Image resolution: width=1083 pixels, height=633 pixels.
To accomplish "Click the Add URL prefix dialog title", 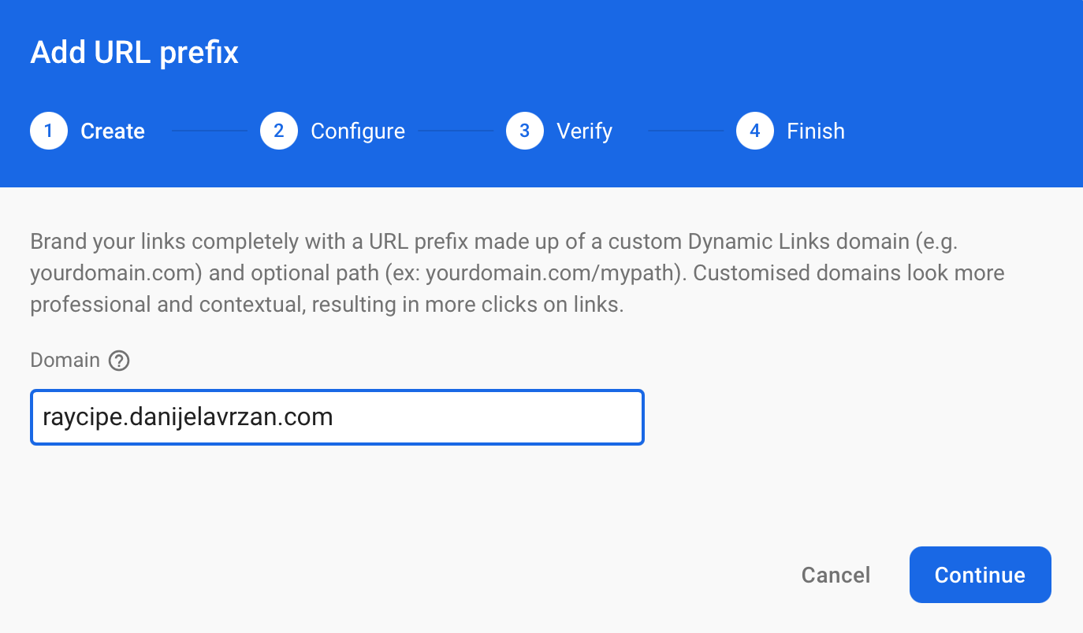I will (x=133, y=52).
